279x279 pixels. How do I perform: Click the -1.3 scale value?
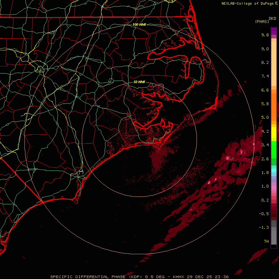[264, 228]
